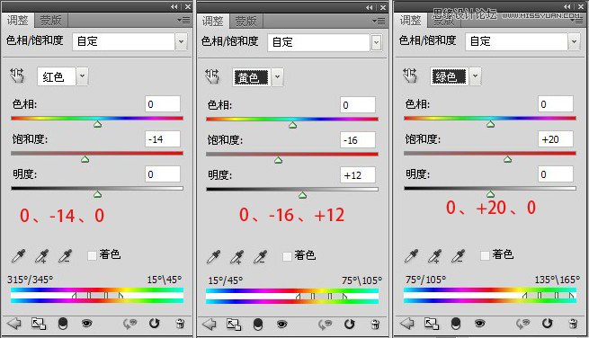Image resolution: width=589 pixels, height=338 pixels.
Task: Return to adjustment list arrow in Green panel
Action: [407, 324]
